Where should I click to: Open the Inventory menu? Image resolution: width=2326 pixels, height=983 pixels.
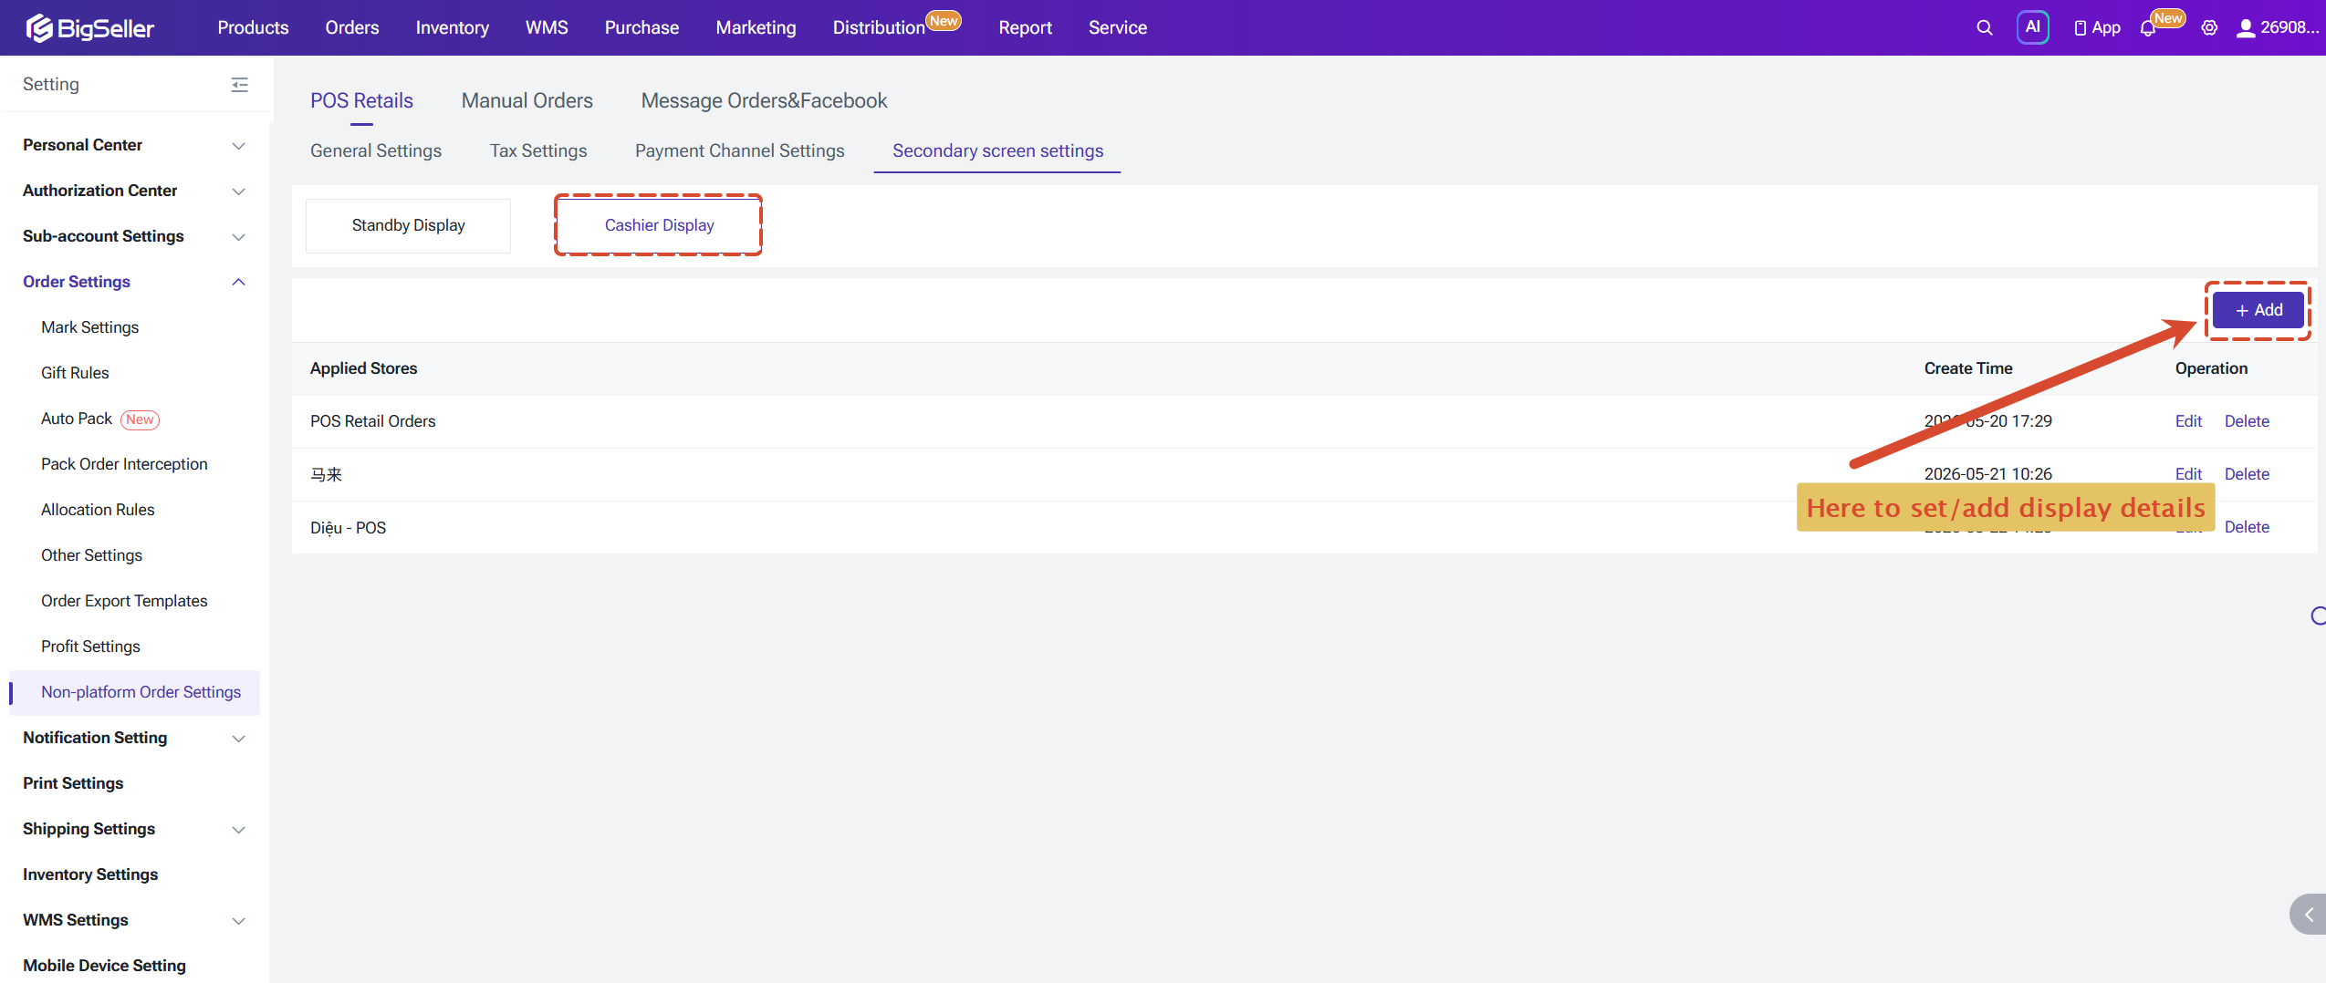click(453, 27)
